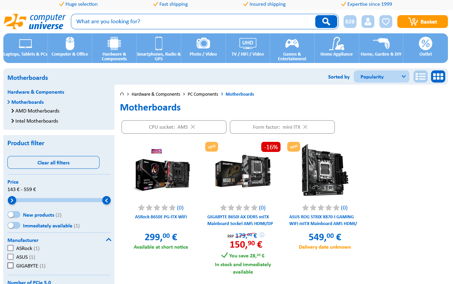Click Clear all filters button
Screen dimensions: 453x284
tap(53, 162)
